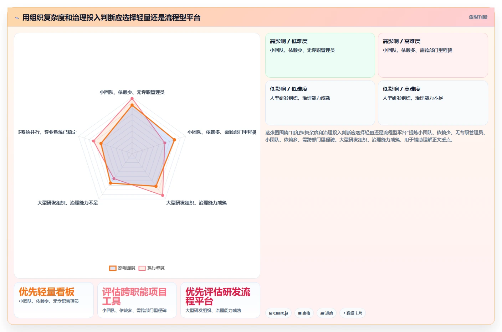This screenshot has height=332, width=502.
Task: Click radar axis label 大型研发组织、治理能力成熟
Action: pos(196,203)
